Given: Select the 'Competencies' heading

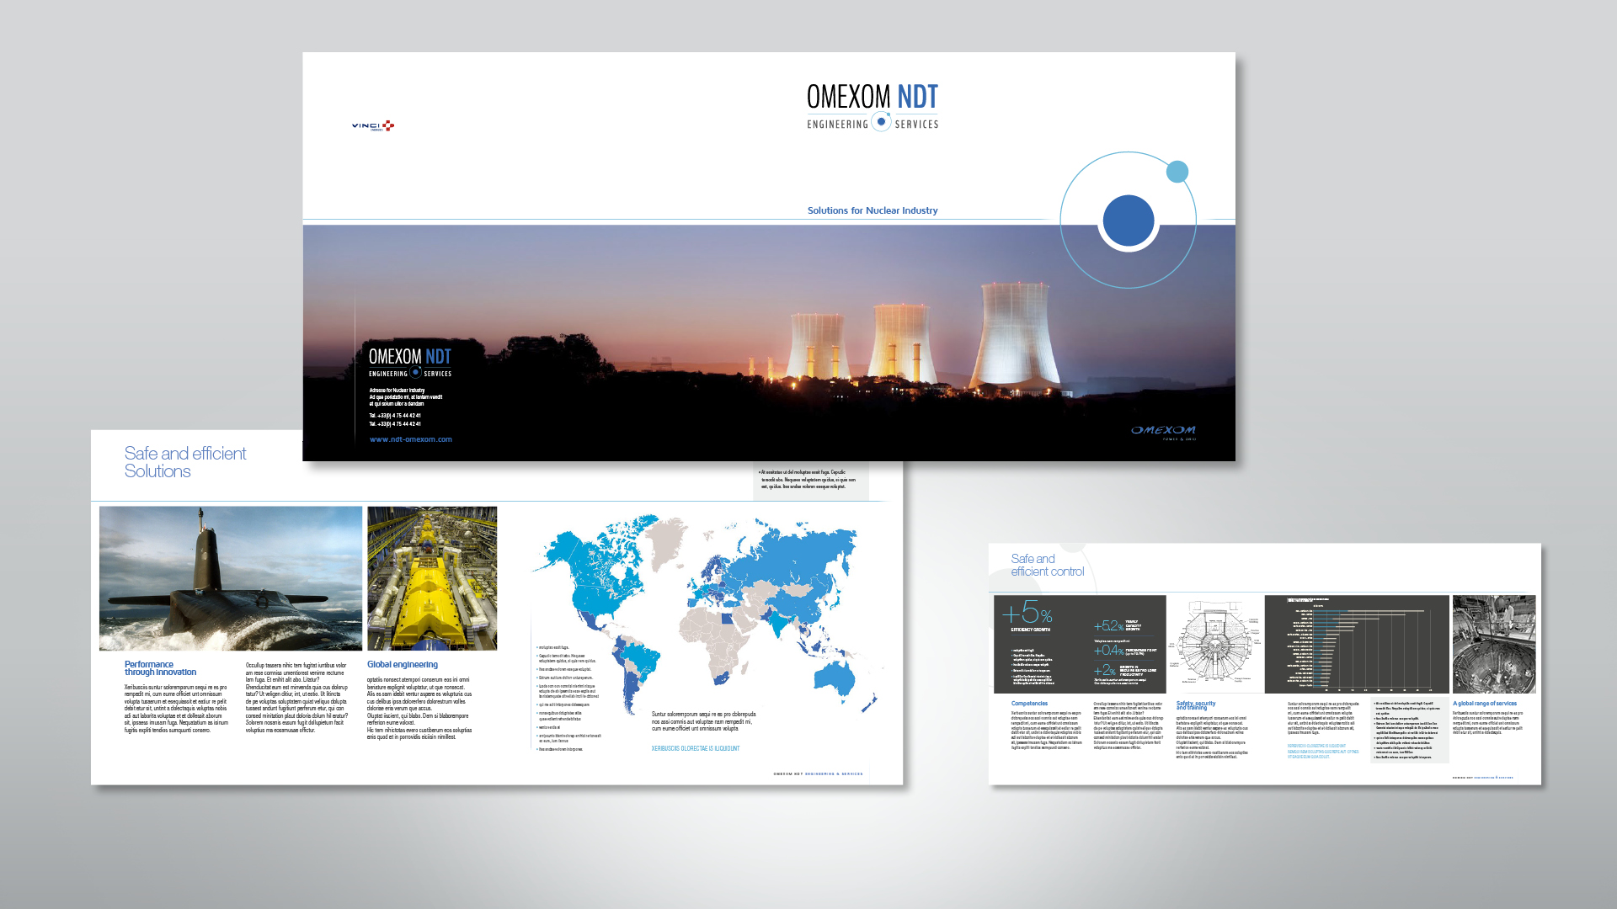Looking at the screenshot, I should pyautogui.click(x=1029, y=704).
